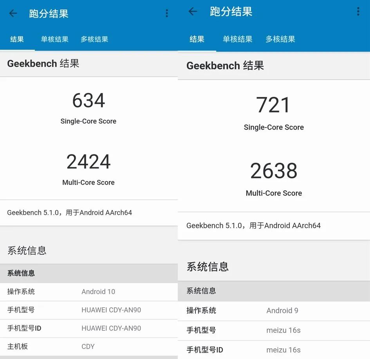Screen dimensions: 370x359
Task: Tap the 主机板 label
Action: click(18, 346)
